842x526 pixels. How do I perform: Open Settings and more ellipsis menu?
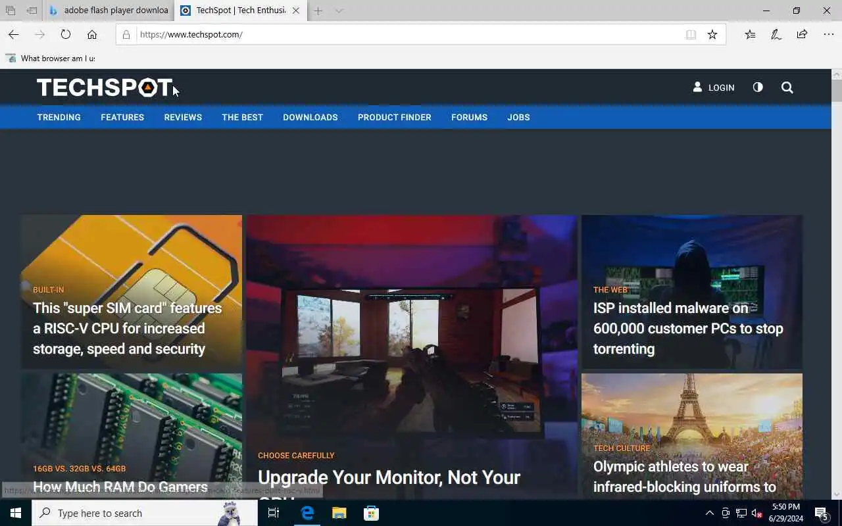(x=828, y=34)
